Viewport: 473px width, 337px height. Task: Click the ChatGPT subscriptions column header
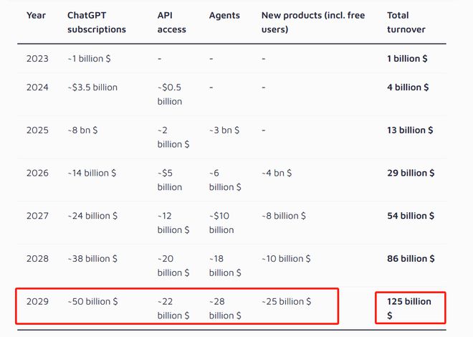(x=97, y=22)
